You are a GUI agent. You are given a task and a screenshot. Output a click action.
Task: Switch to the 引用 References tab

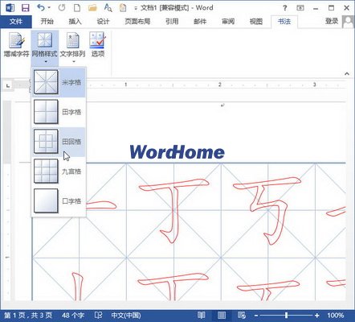click(172, 22)
